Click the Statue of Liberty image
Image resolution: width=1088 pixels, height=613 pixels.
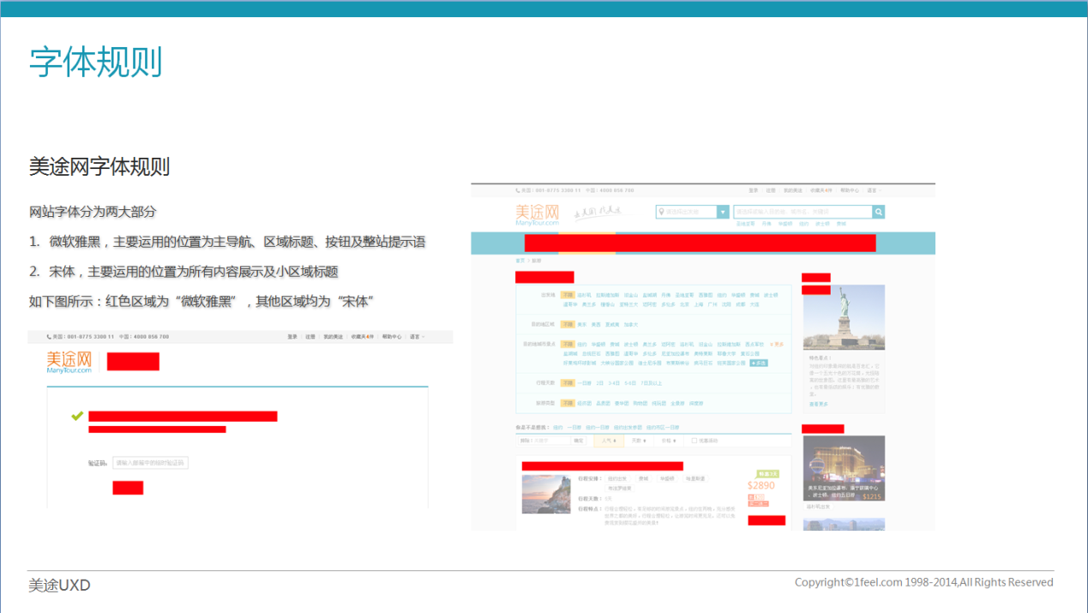(845, 317)
